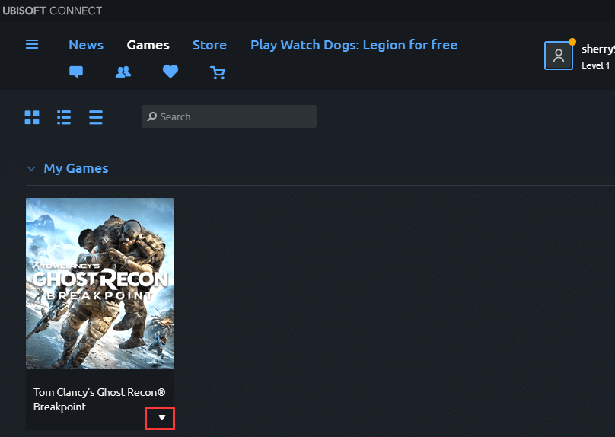
Task: Go to the News tab
Action: pos(86,45)
